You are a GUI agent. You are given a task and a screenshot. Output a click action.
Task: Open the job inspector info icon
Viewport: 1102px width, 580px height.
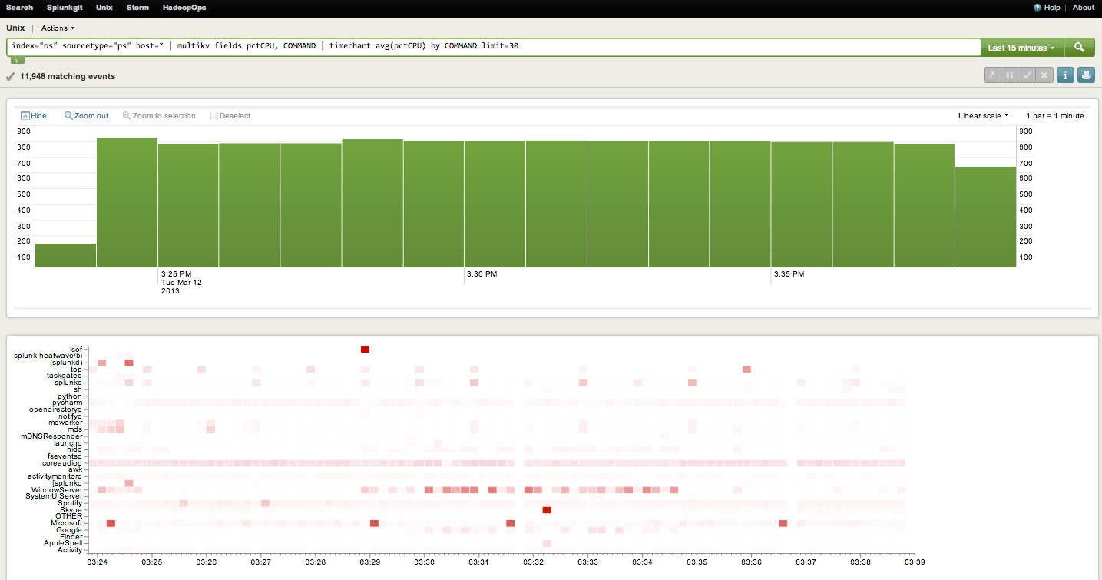1065,75
